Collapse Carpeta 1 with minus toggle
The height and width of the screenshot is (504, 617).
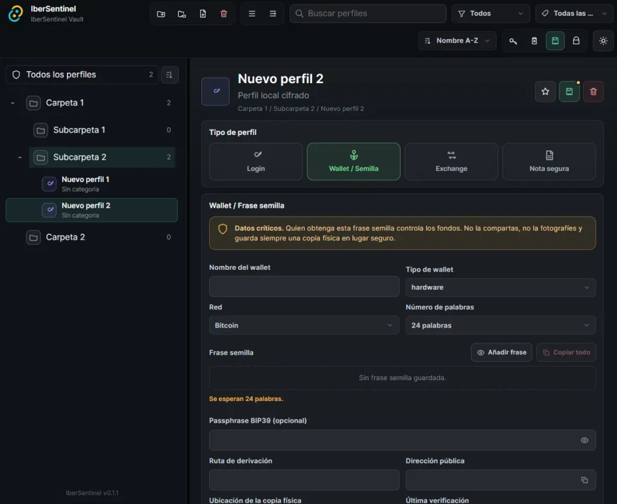pos(13,103)
